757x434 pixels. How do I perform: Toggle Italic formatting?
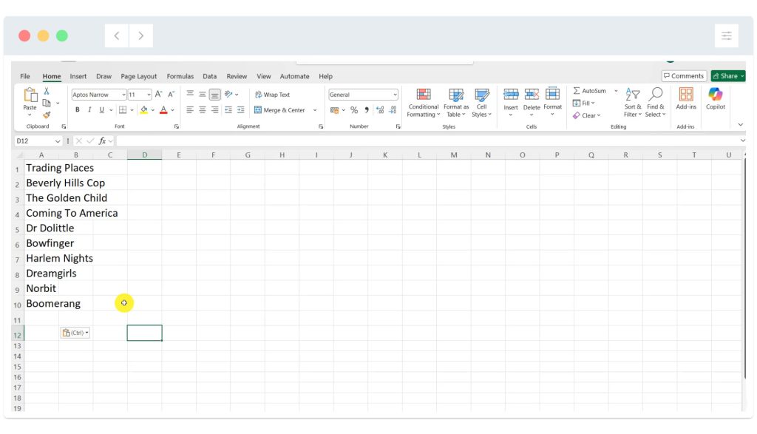pos(89,110)
